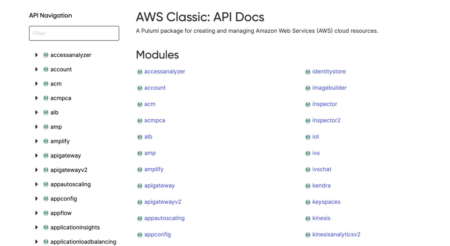Open the identitystore module link

click(329, 72)
